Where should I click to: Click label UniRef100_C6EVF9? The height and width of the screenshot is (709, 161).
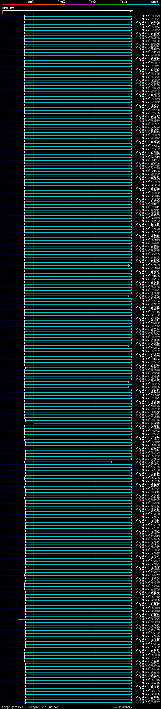point(147,351)
